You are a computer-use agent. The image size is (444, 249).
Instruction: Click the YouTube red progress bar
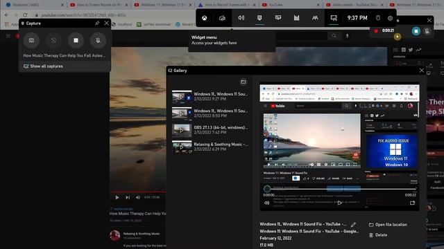tap(139, 192)
